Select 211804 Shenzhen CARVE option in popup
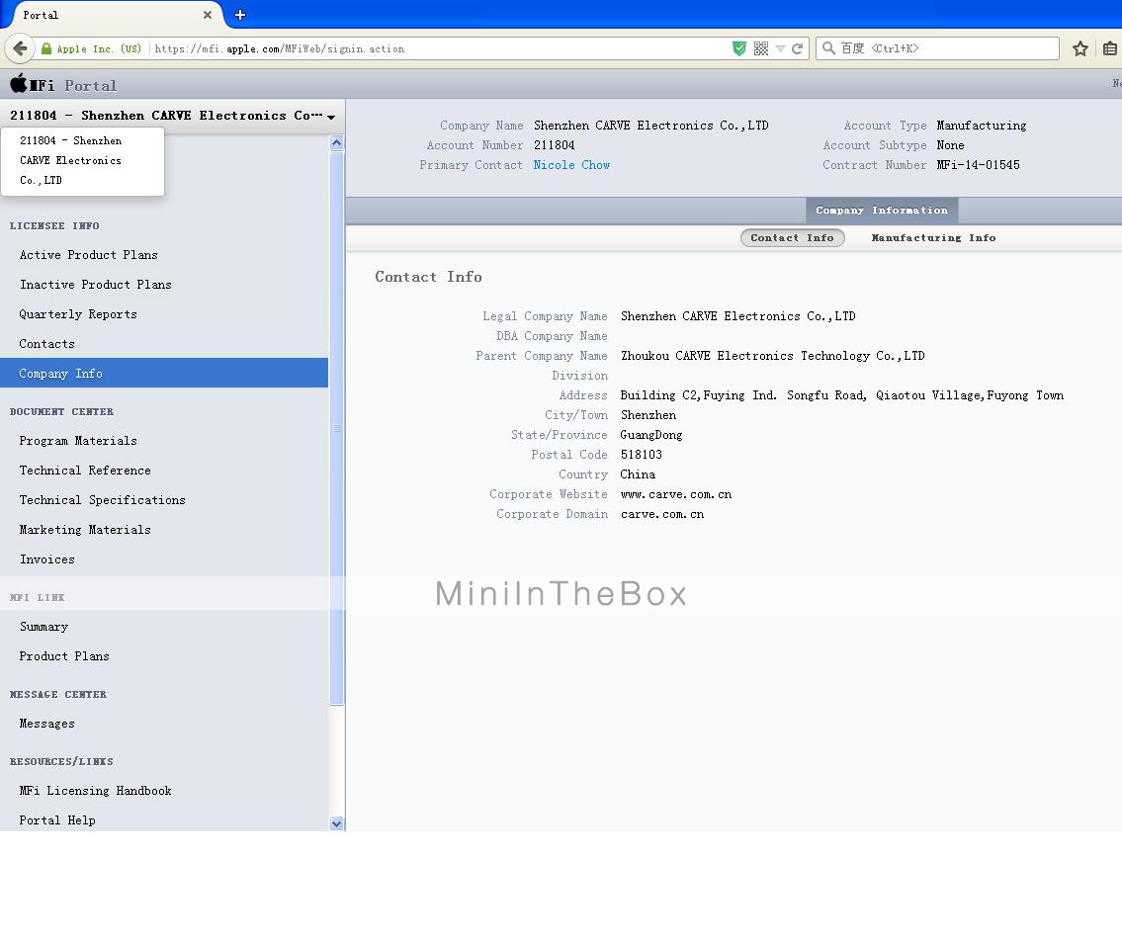This screenshot has height=946, width=1122. coord(70,160)
